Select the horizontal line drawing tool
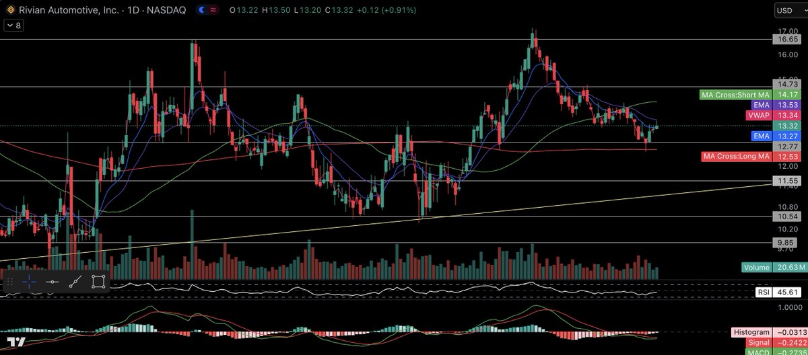808x355 pixels. [x=53, y=282]
